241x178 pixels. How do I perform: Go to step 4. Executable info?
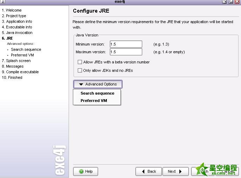[17, 27]
